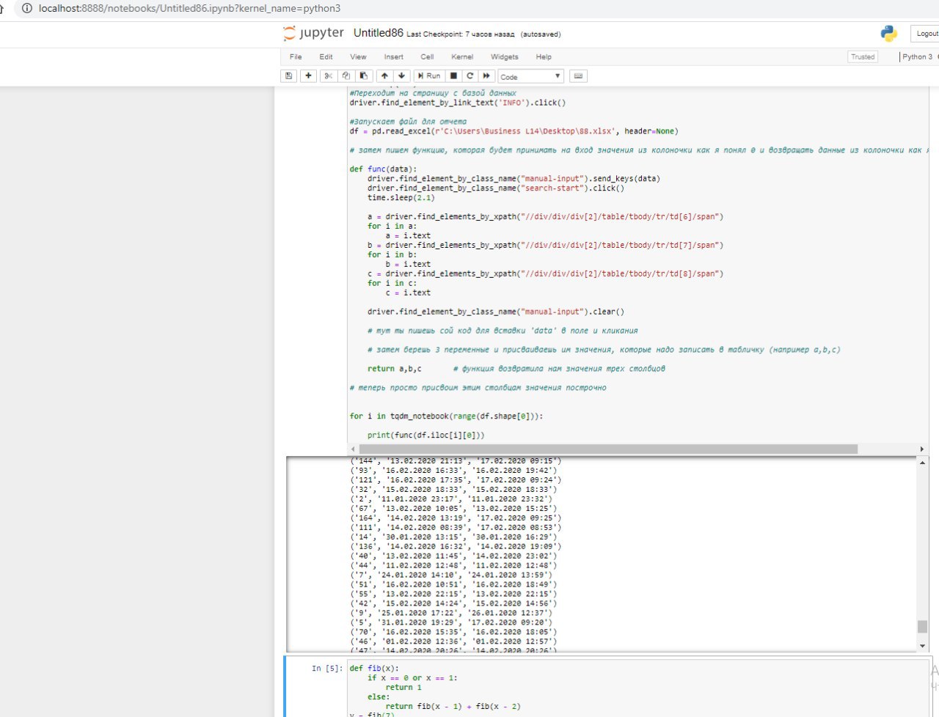Click the Logout button
The image size is (939, 717).
tap(926, 34)
